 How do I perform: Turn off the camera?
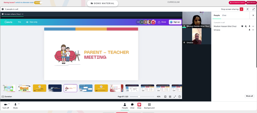pyautogui.click(x=6, y=106)
